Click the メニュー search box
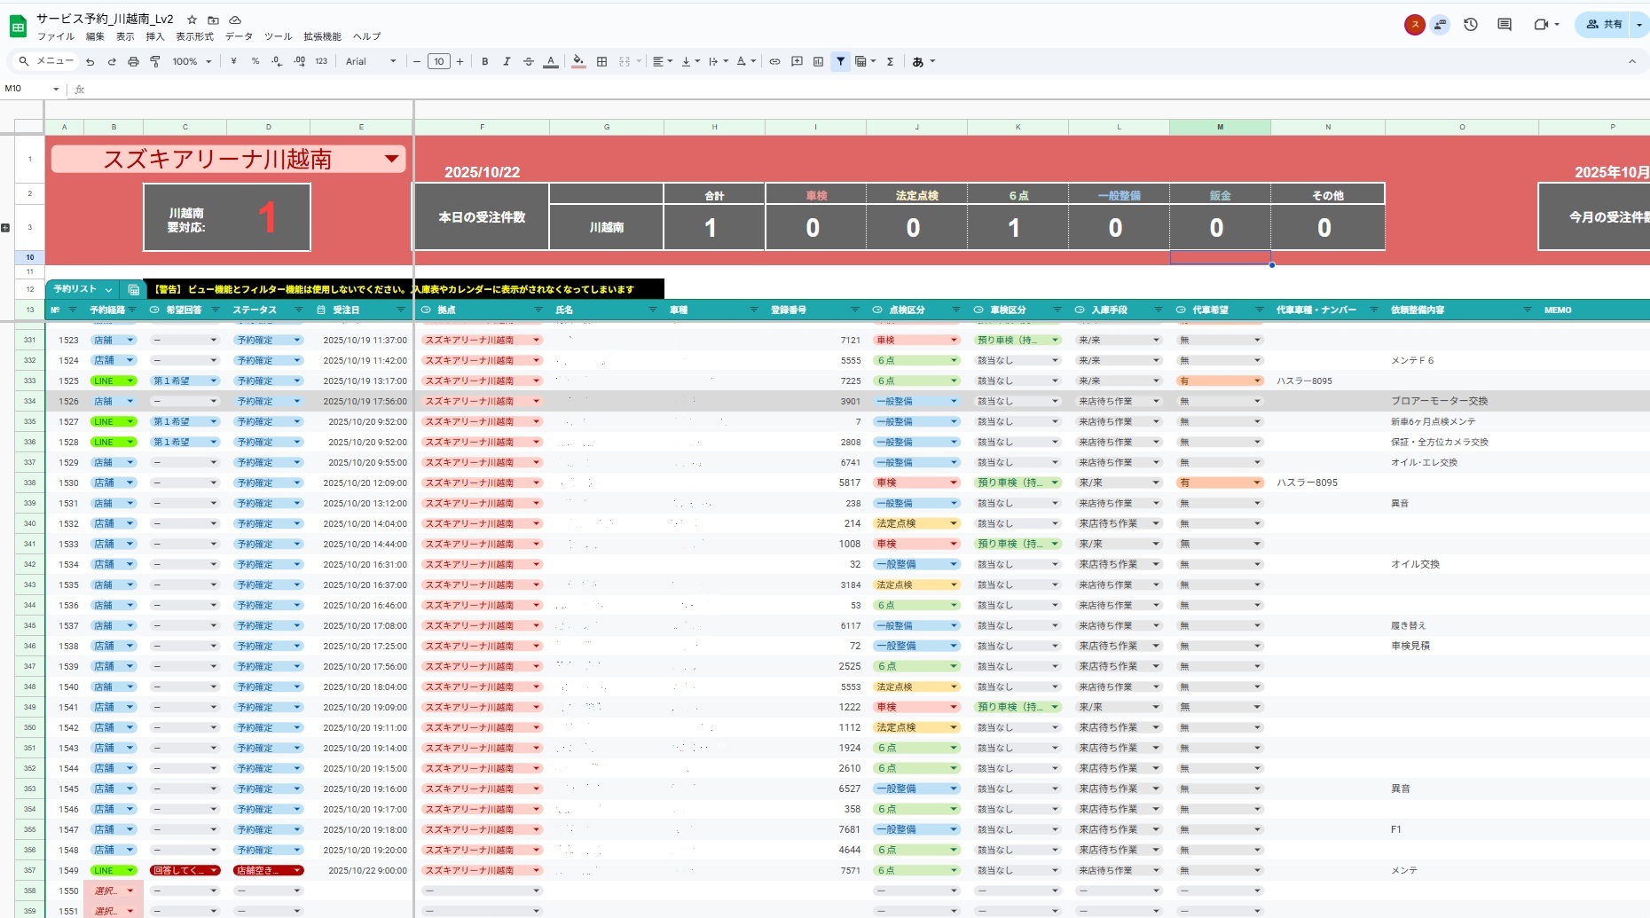 coord(46,61)
